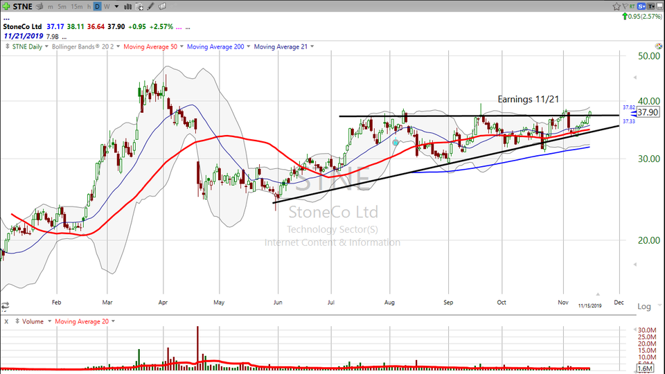Click the 40.00 price axis label

click(649, 101)
